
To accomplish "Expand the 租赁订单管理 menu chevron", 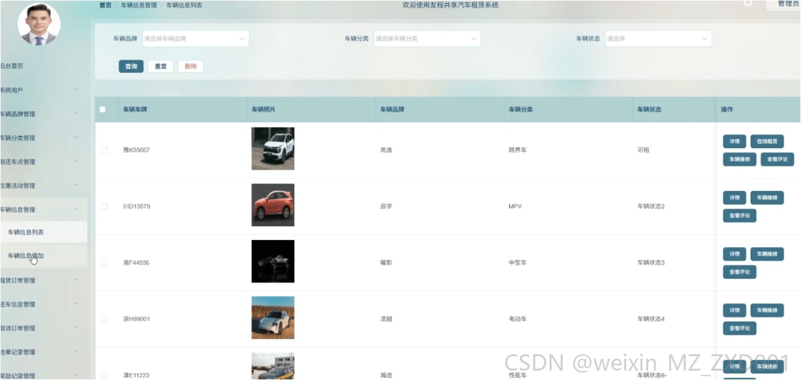I will (x=76, y=280).
